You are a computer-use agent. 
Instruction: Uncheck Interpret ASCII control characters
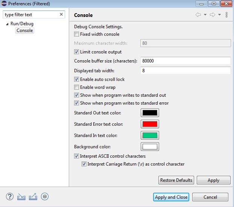[x=76, y=156]
